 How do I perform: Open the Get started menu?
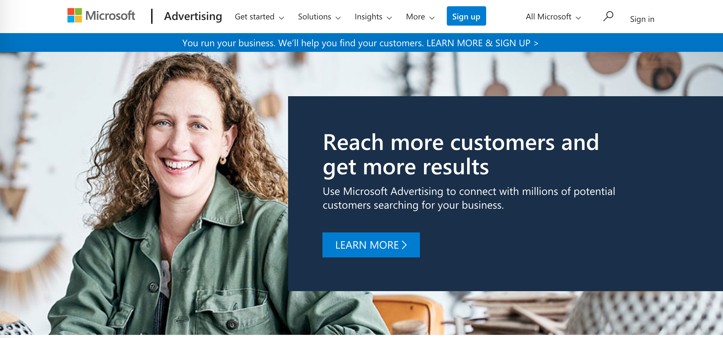[260, 17]
